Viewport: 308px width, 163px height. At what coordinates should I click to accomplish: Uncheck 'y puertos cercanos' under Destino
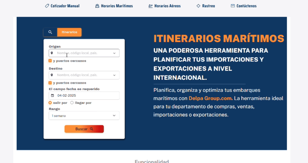point(50,83)
